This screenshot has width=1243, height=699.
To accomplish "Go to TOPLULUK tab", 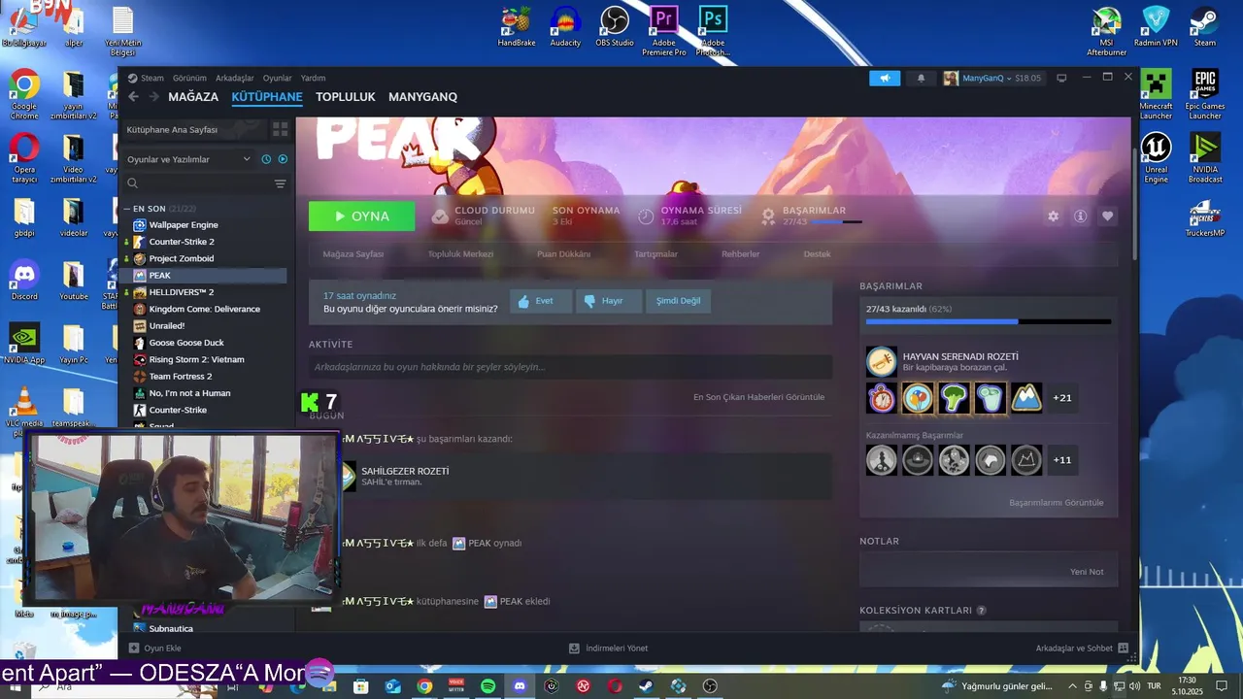I will [345, 97].
